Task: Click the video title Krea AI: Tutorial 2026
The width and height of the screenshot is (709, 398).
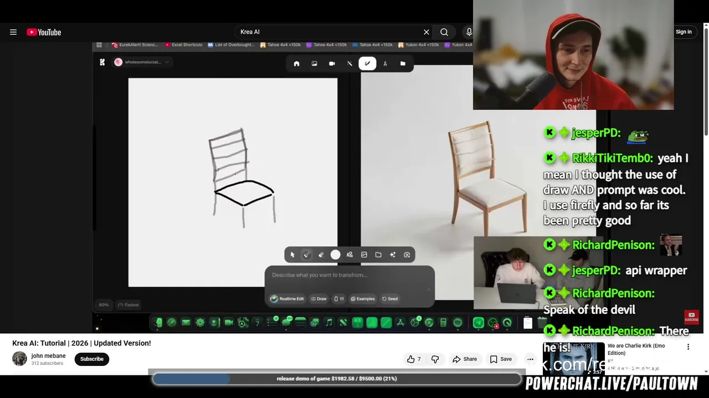Action: tap(81, 343)
